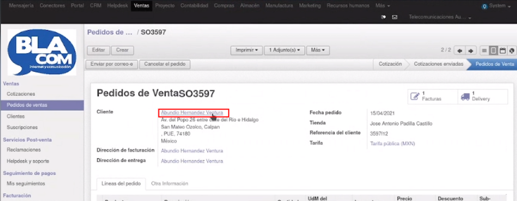Switch to graph view icon

[x=512, y=51]
